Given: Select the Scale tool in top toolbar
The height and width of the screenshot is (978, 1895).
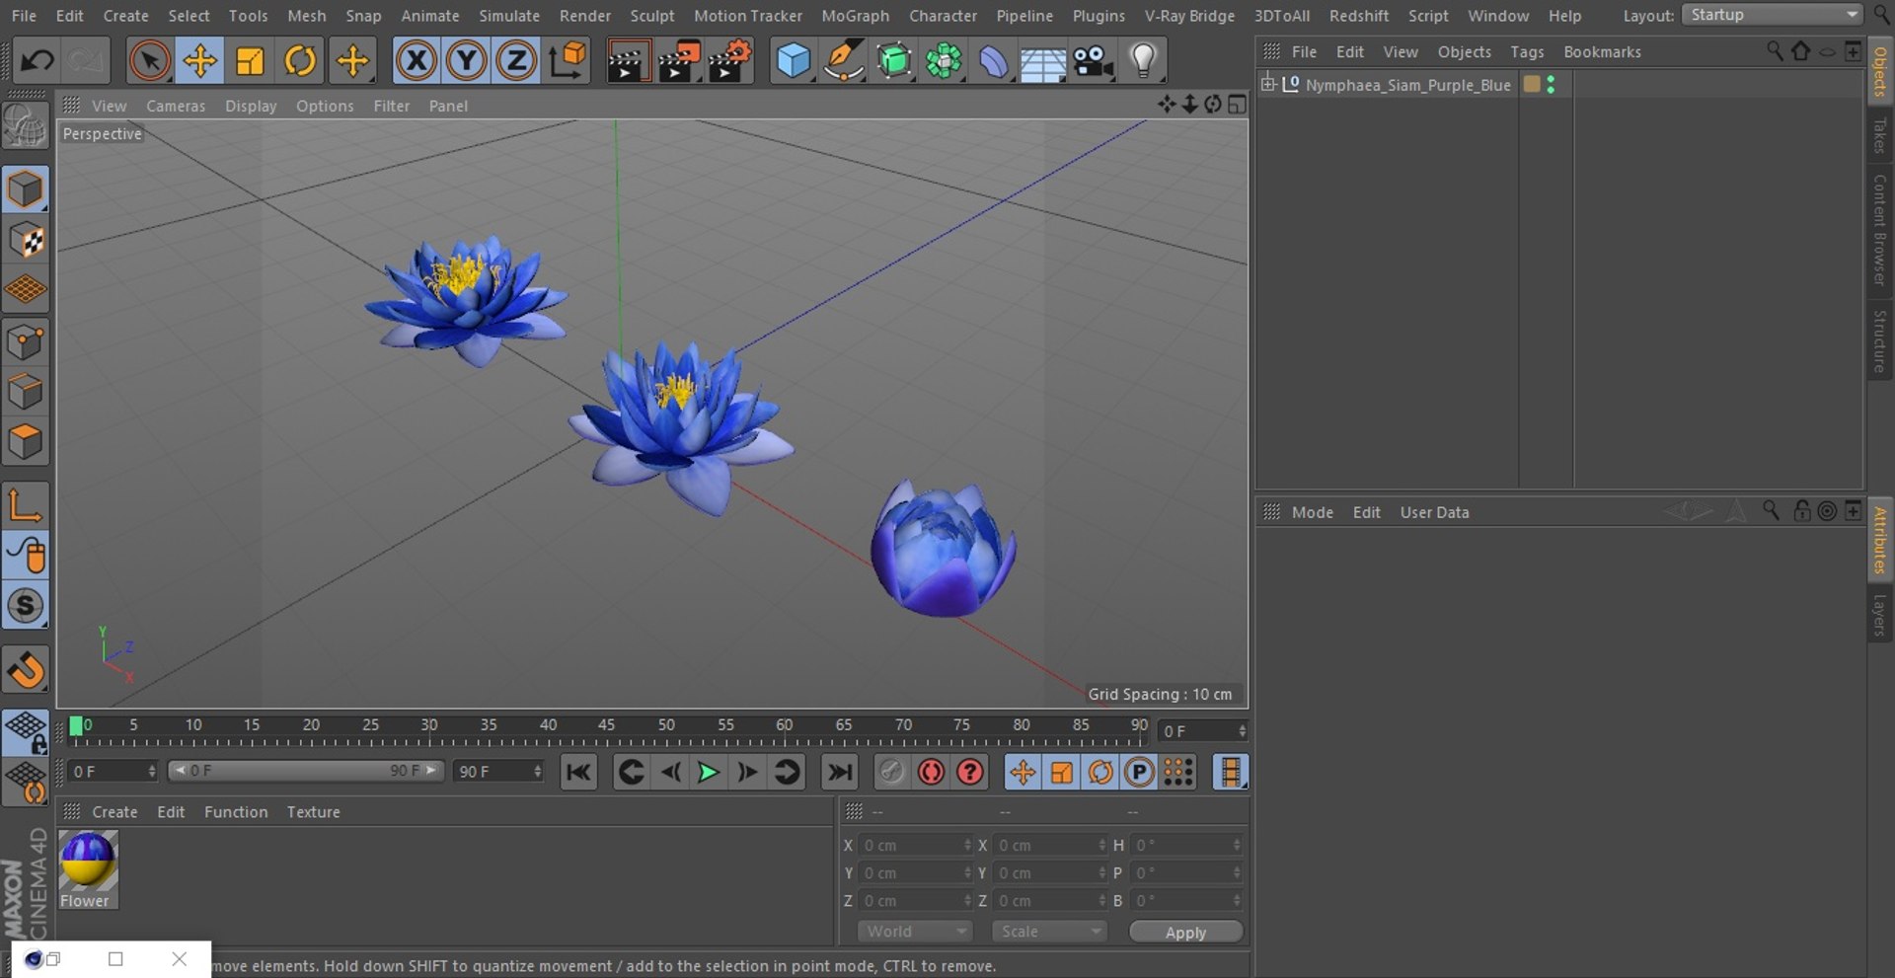Looking at the screenshot, I should [x=251, y=61].
